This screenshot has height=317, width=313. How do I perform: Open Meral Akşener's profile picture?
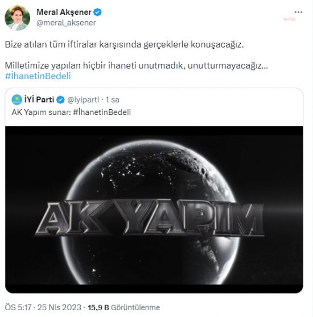tap(18, 18)
